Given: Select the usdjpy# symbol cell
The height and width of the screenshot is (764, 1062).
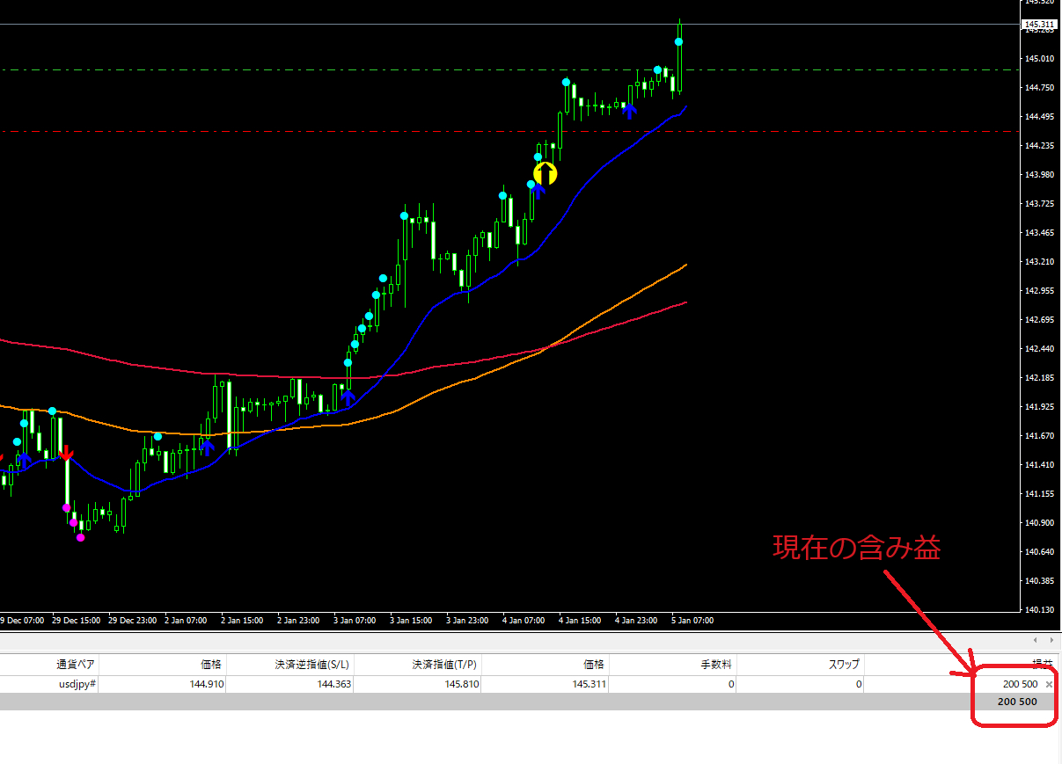Looking at the screenshot, I should (x=77, y=684).
